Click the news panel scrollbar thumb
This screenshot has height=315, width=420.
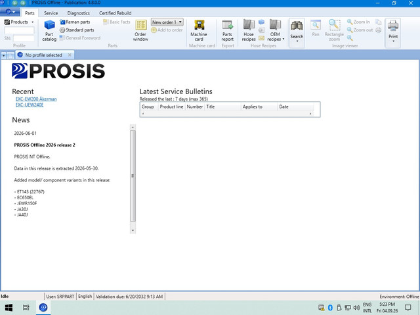pos(133,176)
